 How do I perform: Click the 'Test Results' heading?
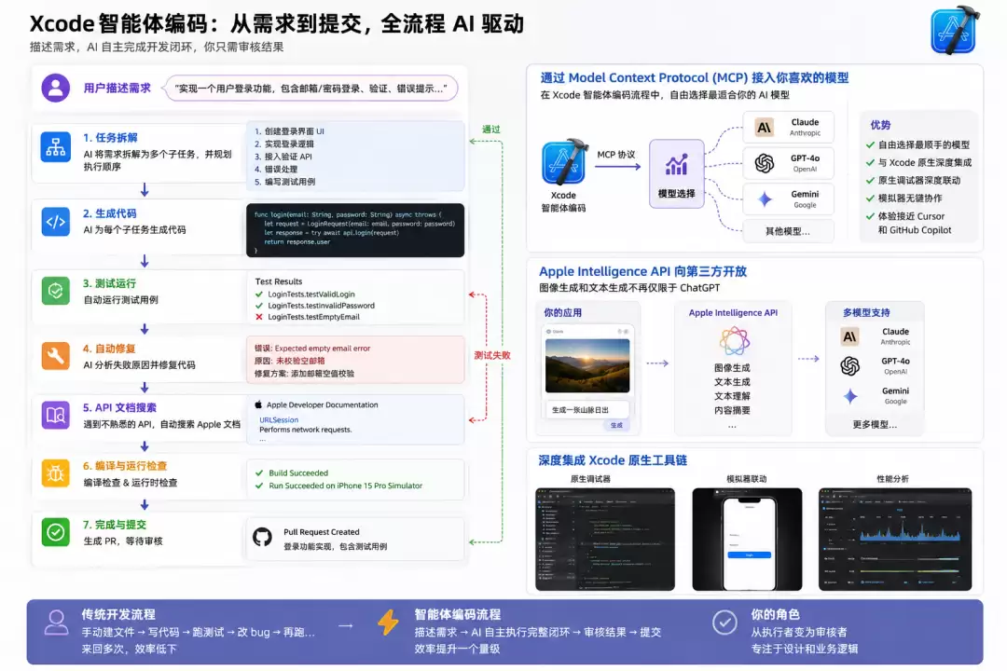pos(279,281)
